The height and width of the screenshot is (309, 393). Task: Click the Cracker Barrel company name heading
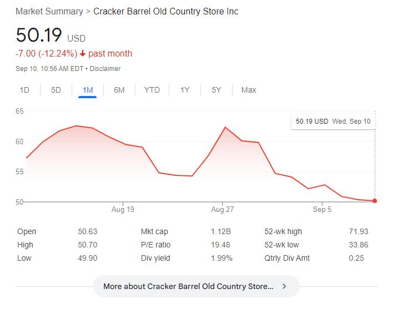click(166, 11)
